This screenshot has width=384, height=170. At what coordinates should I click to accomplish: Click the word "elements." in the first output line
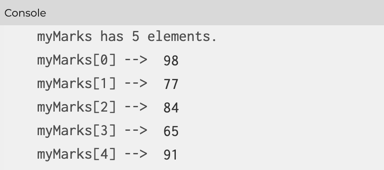pos(182,37)
